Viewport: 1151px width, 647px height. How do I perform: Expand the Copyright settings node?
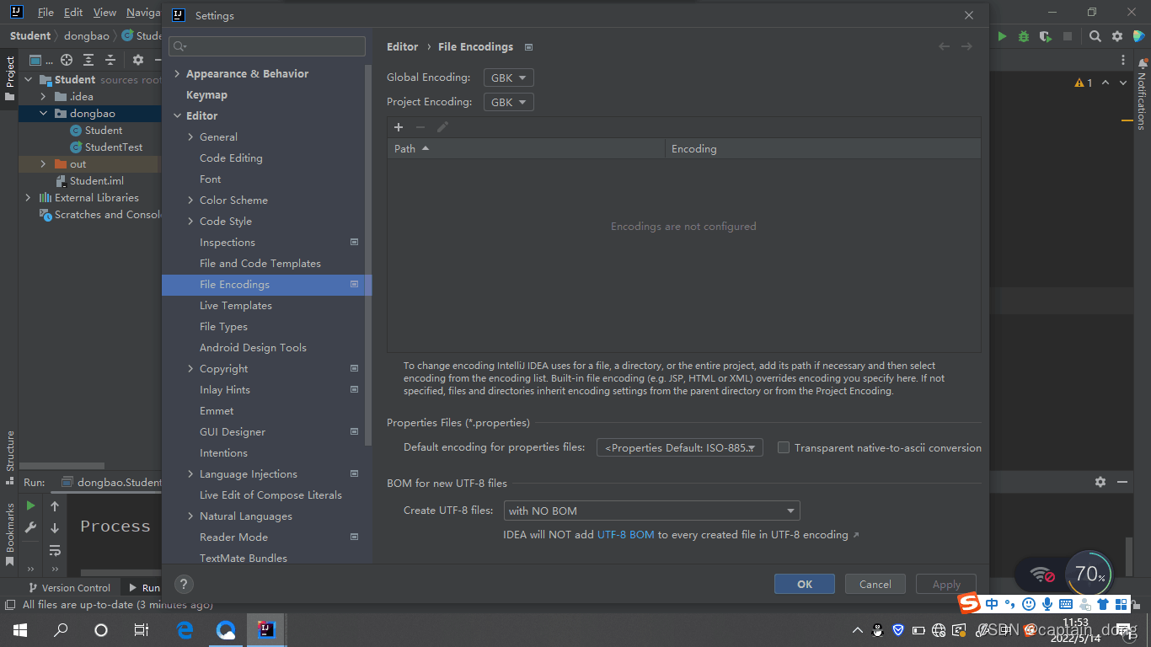[x=190, y=369]
